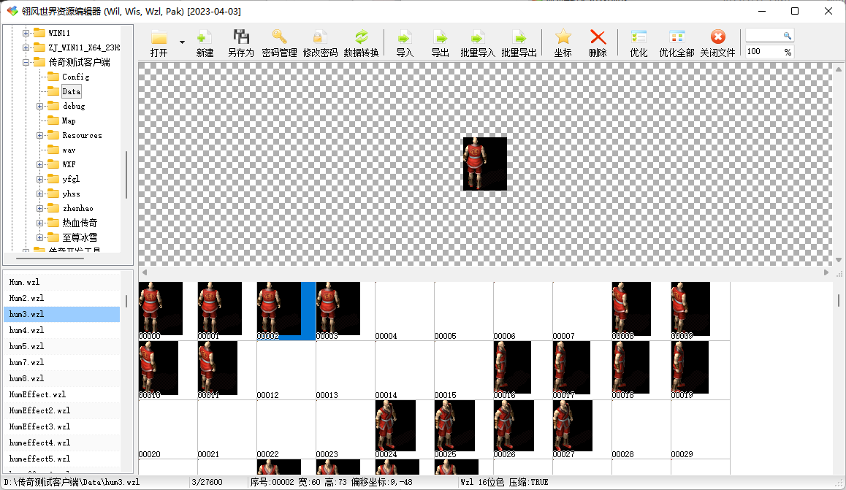Click the 关闭文件 close file icon
The width and height of the screenshot is (846, 490).
coord(717,38)
